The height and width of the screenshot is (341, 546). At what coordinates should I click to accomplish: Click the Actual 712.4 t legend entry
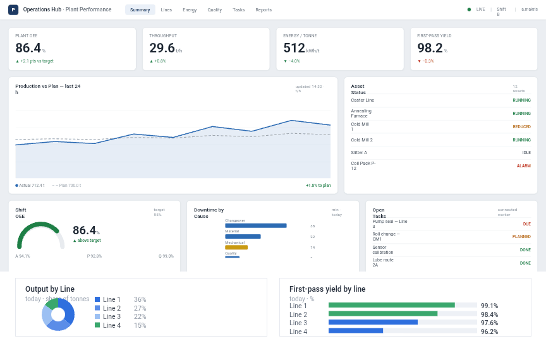(30, 186)
